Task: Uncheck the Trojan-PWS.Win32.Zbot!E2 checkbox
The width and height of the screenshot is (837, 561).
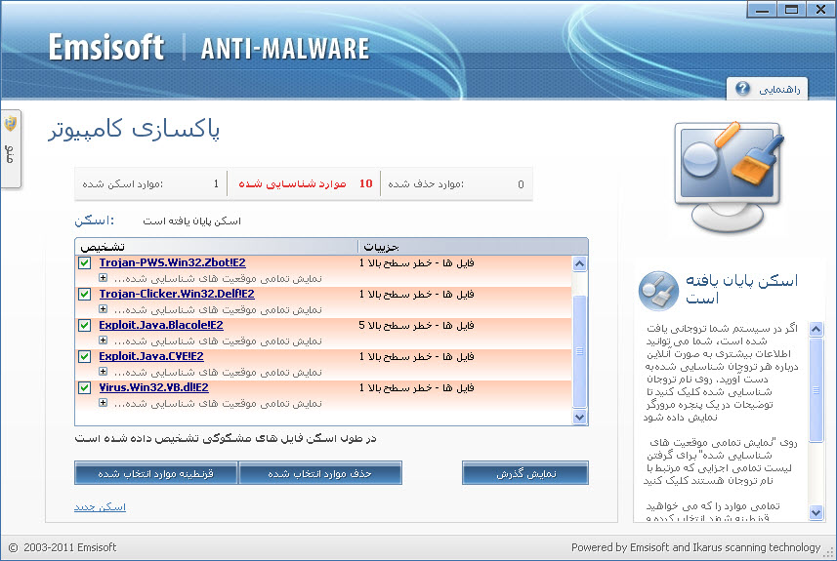Action: 84,262
